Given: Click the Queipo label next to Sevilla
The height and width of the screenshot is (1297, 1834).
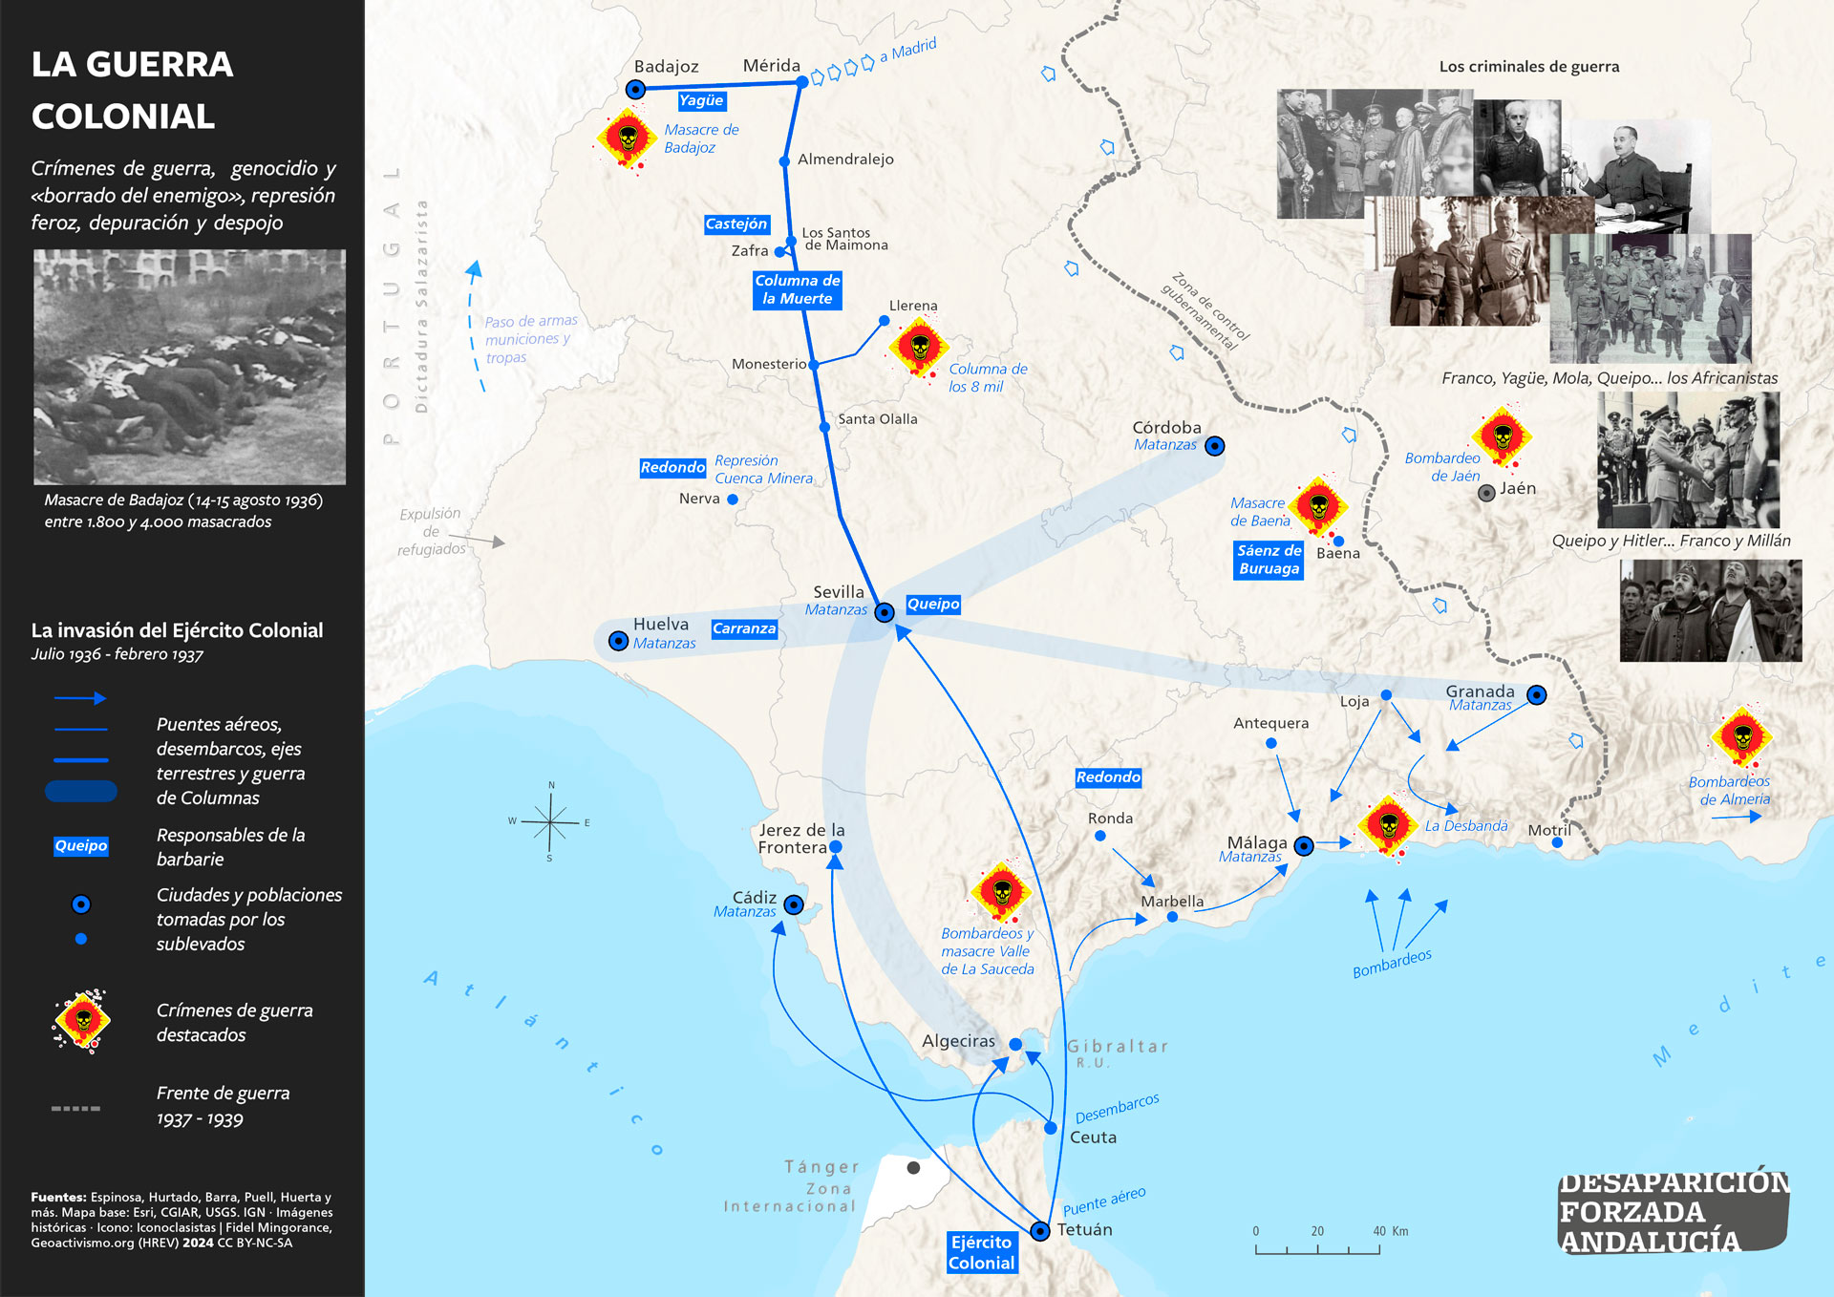Looking at the screenshot, I should pos(932,604).
